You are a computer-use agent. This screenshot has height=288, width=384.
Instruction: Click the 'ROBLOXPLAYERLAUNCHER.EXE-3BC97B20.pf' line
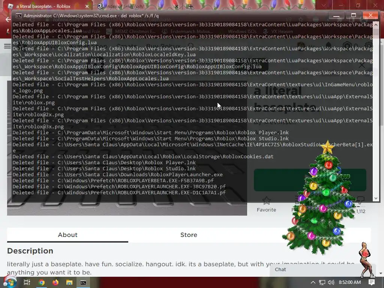[119, 187]
